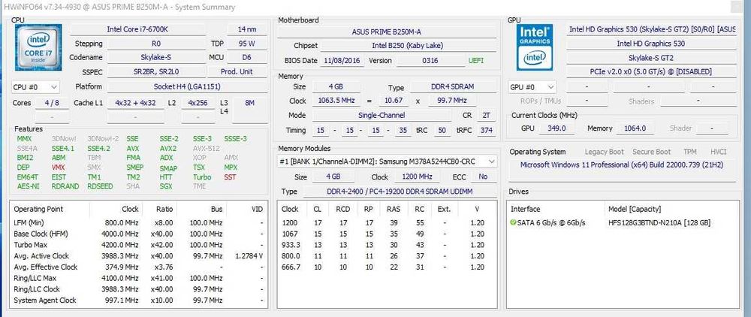Click the HVCI indicator label
The width and height of the screenshot is (751, 317).
click(x=718, y=152)
